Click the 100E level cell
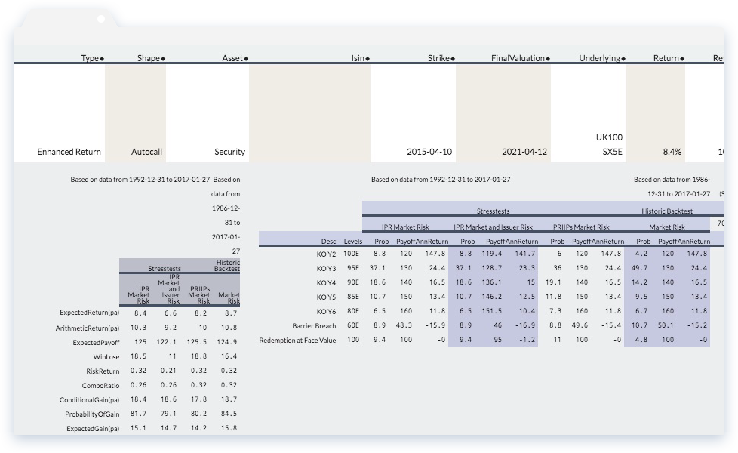 pos(351,254)
